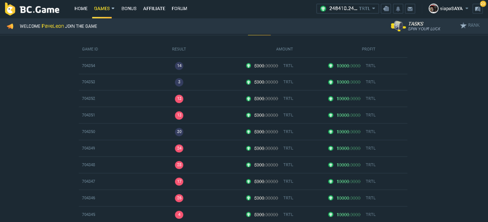
Task: Click PaveLeon username in welcome banner
Action: pos(52,26)
